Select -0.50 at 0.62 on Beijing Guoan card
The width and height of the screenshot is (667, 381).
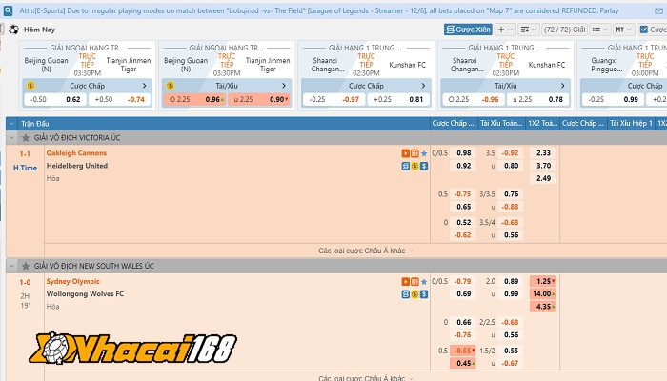coord(55,99)
